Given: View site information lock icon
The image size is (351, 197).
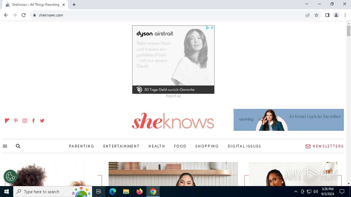Looking at the screenshot, I should tap(35, 15).
